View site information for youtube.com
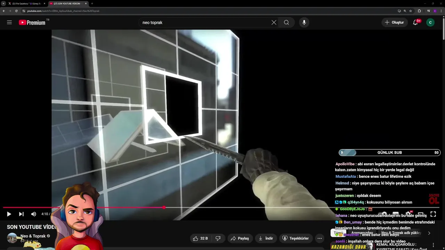This screenshot has height=250, width=445. [x=24, y=11]
